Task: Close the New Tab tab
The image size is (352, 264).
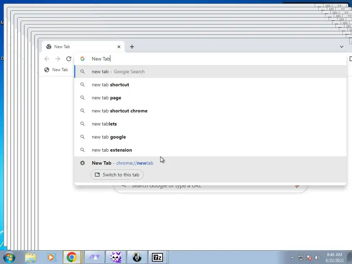Action: pyautogui.click(x=119, y=47)
